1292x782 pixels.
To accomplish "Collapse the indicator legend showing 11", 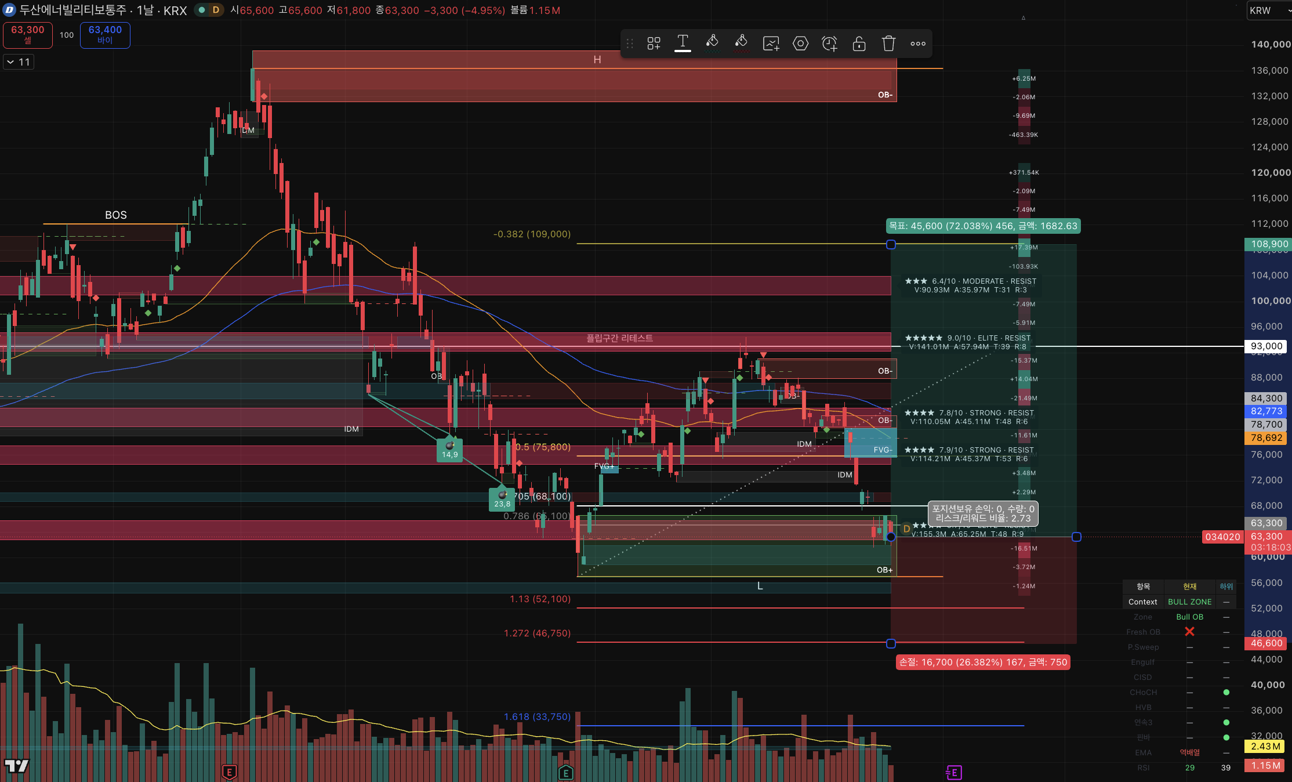I will click(19, 61).
